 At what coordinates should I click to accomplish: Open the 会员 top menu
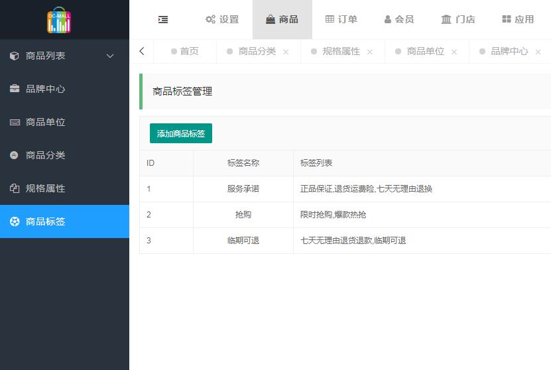point(399,20)
